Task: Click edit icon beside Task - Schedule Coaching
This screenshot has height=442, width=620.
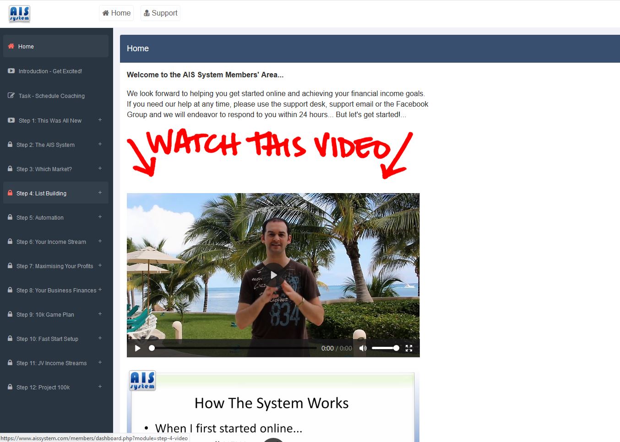Action: point(11,96)
